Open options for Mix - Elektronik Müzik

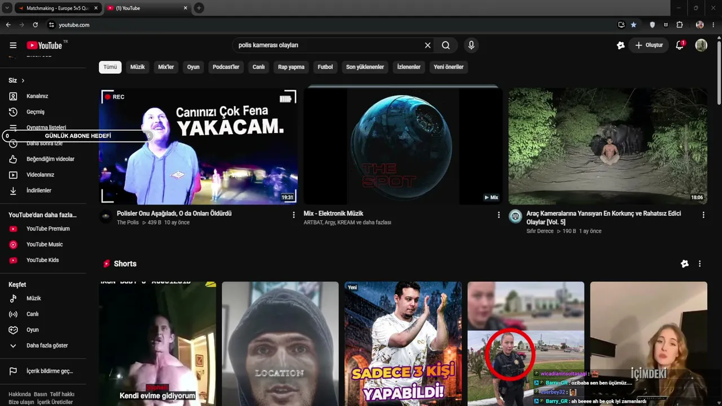click(x=498, y=215)
